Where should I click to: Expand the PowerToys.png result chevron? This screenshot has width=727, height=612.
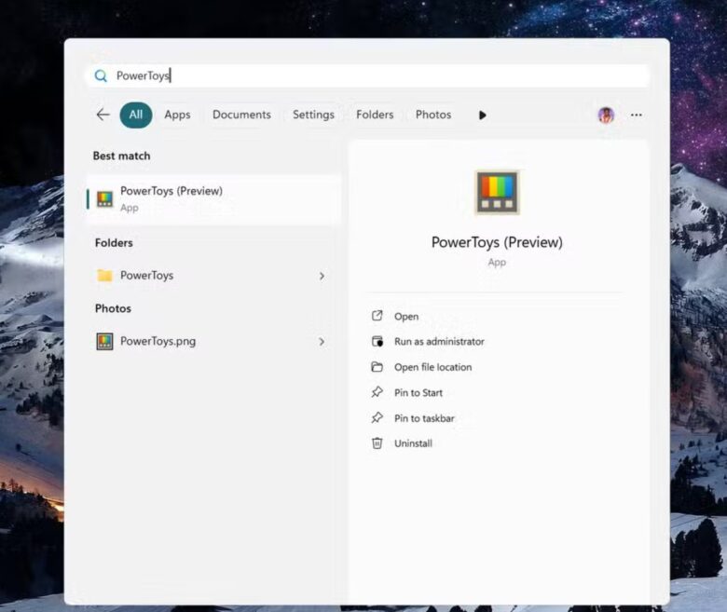(322, 342)
